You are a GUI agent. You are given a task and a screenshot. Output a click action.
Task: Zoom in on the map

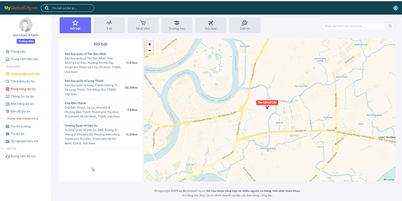coord(150,44)
